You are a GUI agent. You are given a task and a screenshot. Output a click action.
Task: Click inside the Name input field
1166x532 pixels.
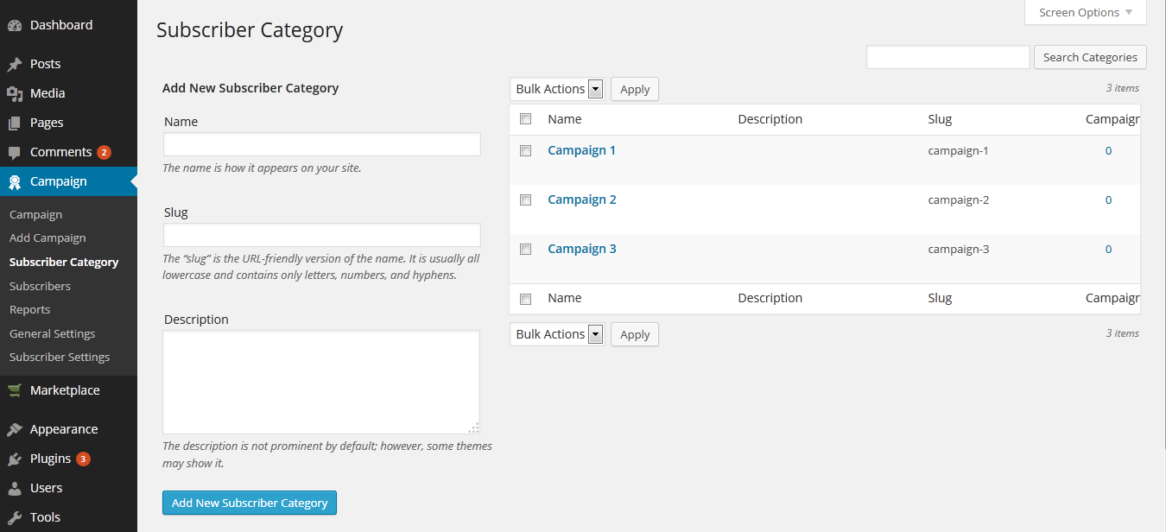pos(321,144)
